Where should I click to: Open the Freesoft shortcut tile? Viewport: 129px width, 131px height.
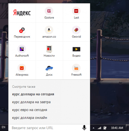(76, 70)
